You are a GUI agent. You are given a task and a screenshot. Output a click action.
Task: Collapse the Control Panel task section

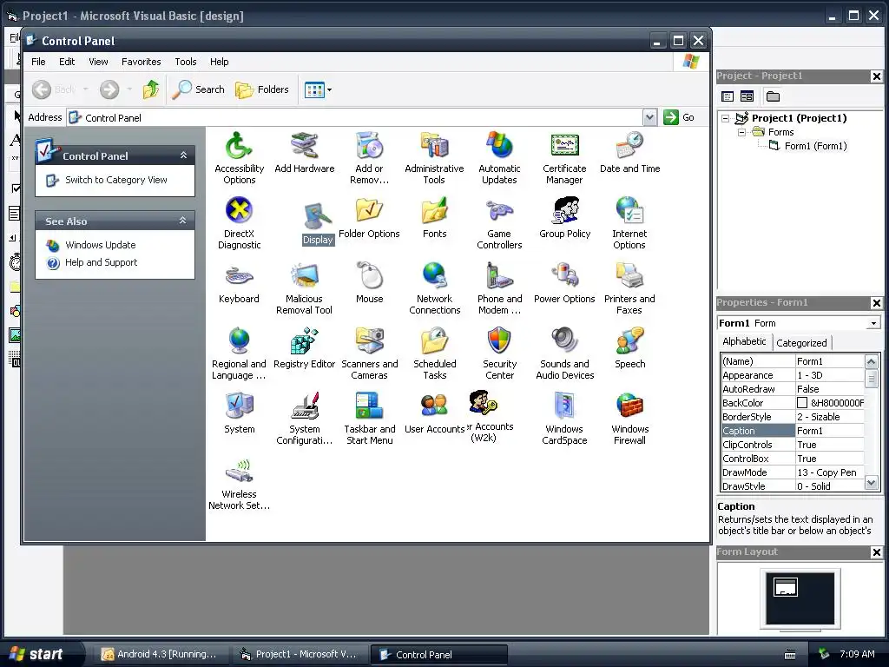point(183,155)
